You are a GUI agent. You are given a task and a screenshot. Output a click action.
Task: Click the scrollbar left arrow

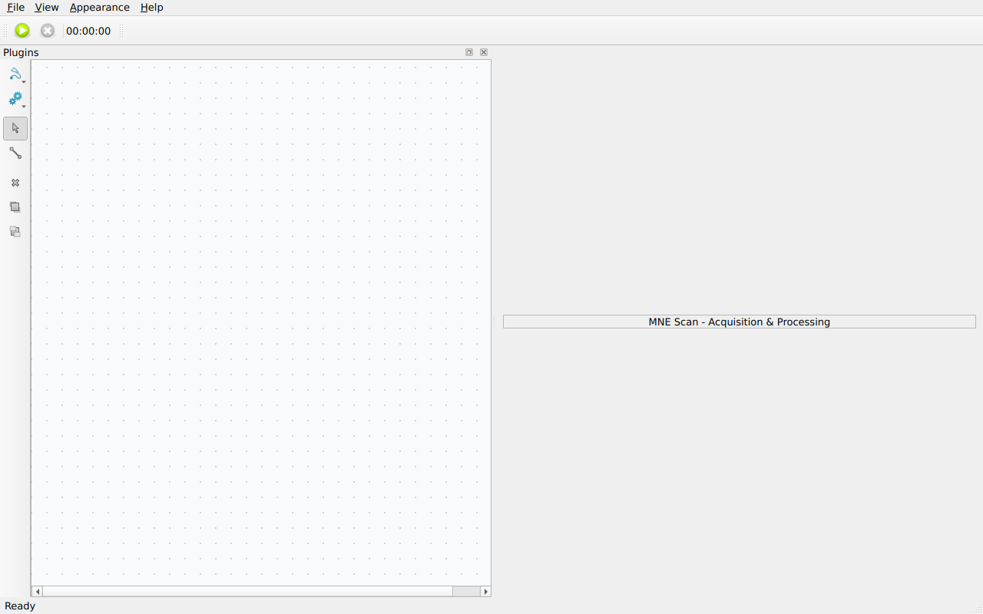(x=37, y=591)
